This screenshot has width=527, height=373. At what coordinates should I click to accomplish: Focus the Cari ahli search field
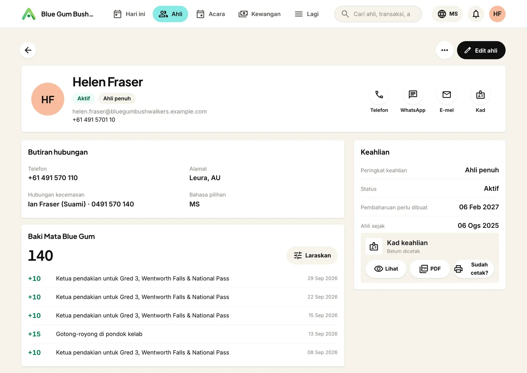pos(378,14)
